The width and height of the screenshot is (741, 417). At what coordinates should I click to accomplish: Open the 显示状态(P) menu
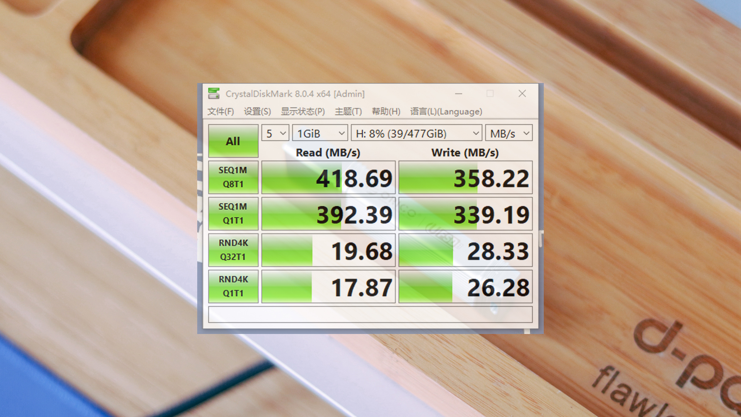[x=303, y=112]
